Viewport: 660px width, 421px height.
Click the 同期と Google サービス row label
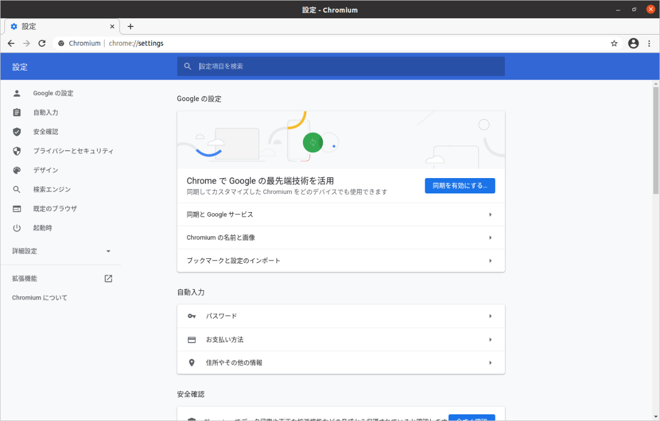[220, 214]
